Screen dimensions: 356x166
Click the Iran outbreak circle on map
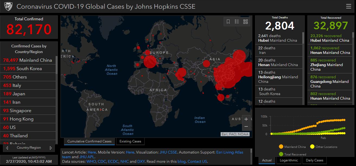tap(182, 73)
